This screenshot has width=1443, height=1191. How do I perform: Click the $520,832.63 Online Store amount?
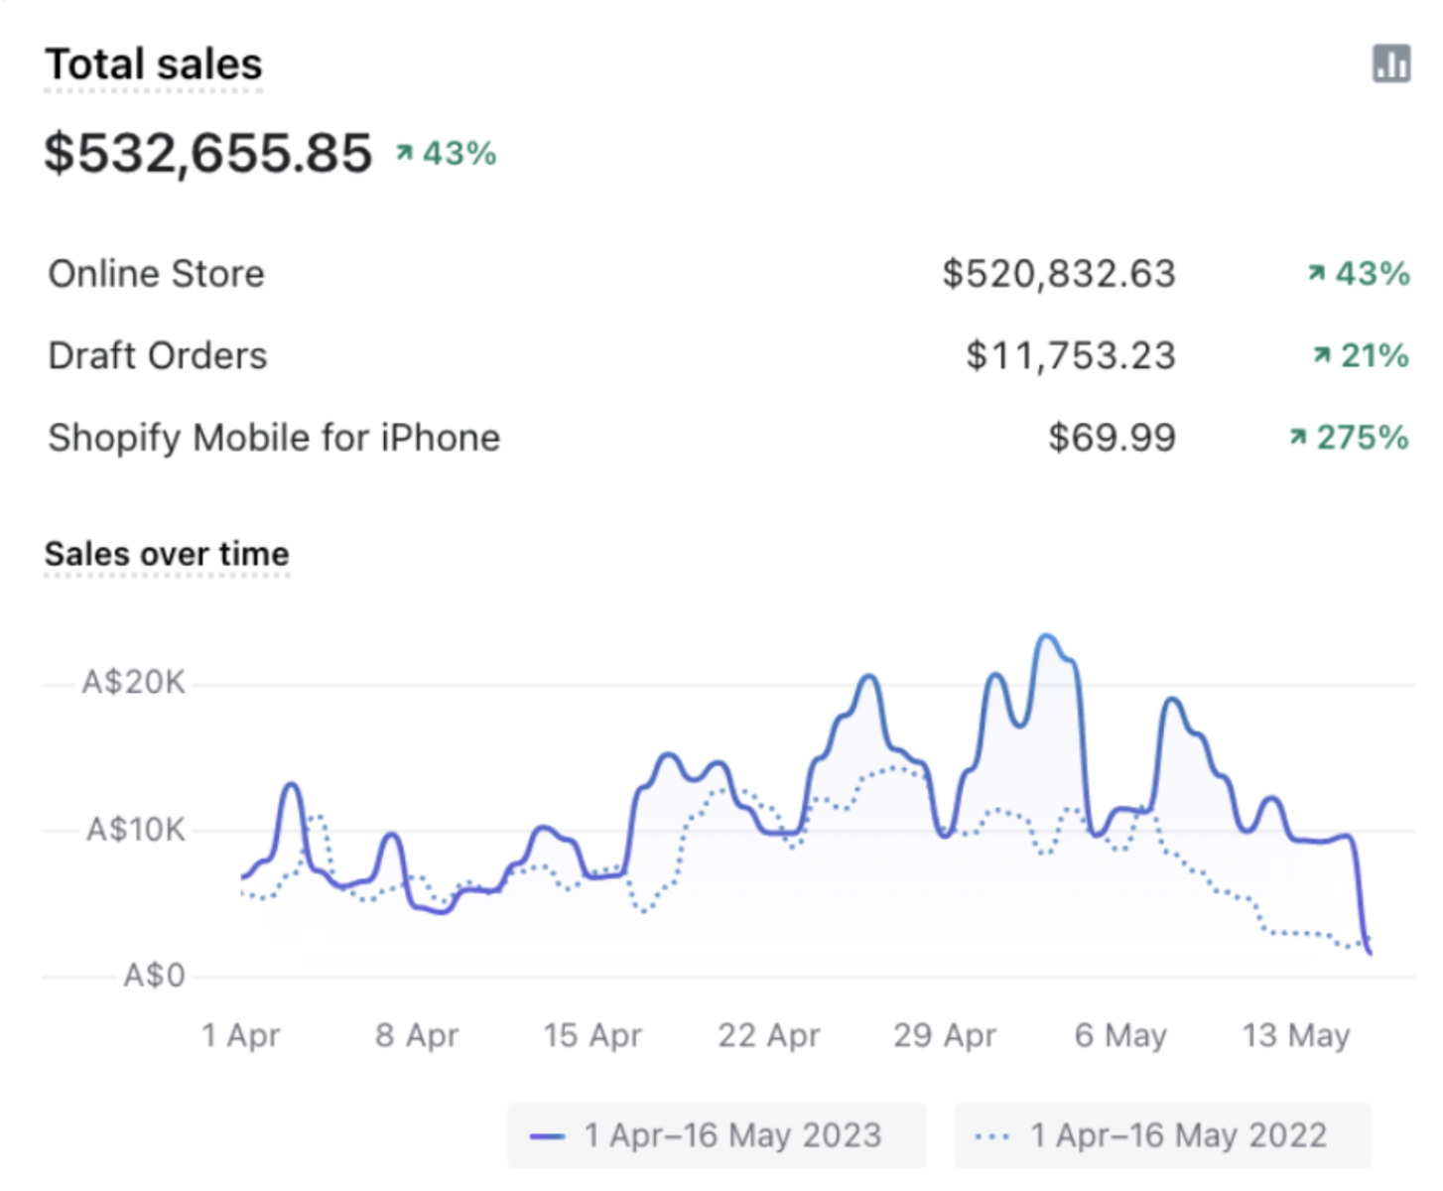(1059, 274)
